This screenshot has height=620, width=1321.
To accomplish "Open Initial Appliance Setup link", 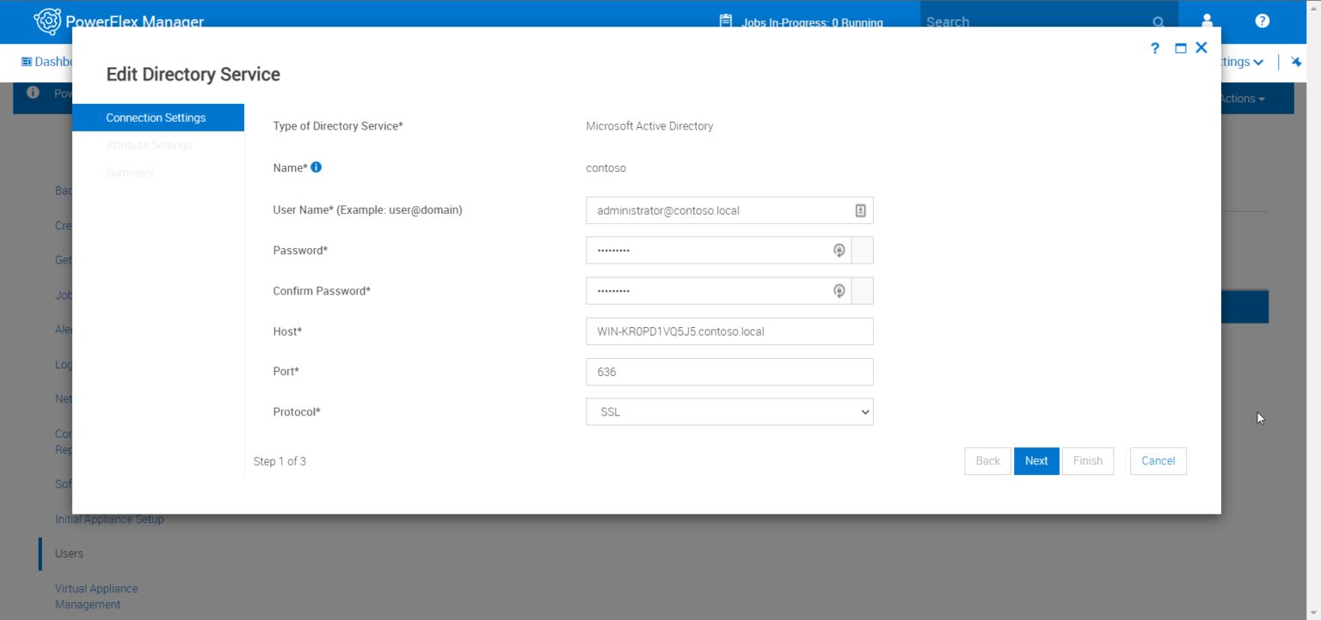I will pyautogui.click(x=109, y=519).
